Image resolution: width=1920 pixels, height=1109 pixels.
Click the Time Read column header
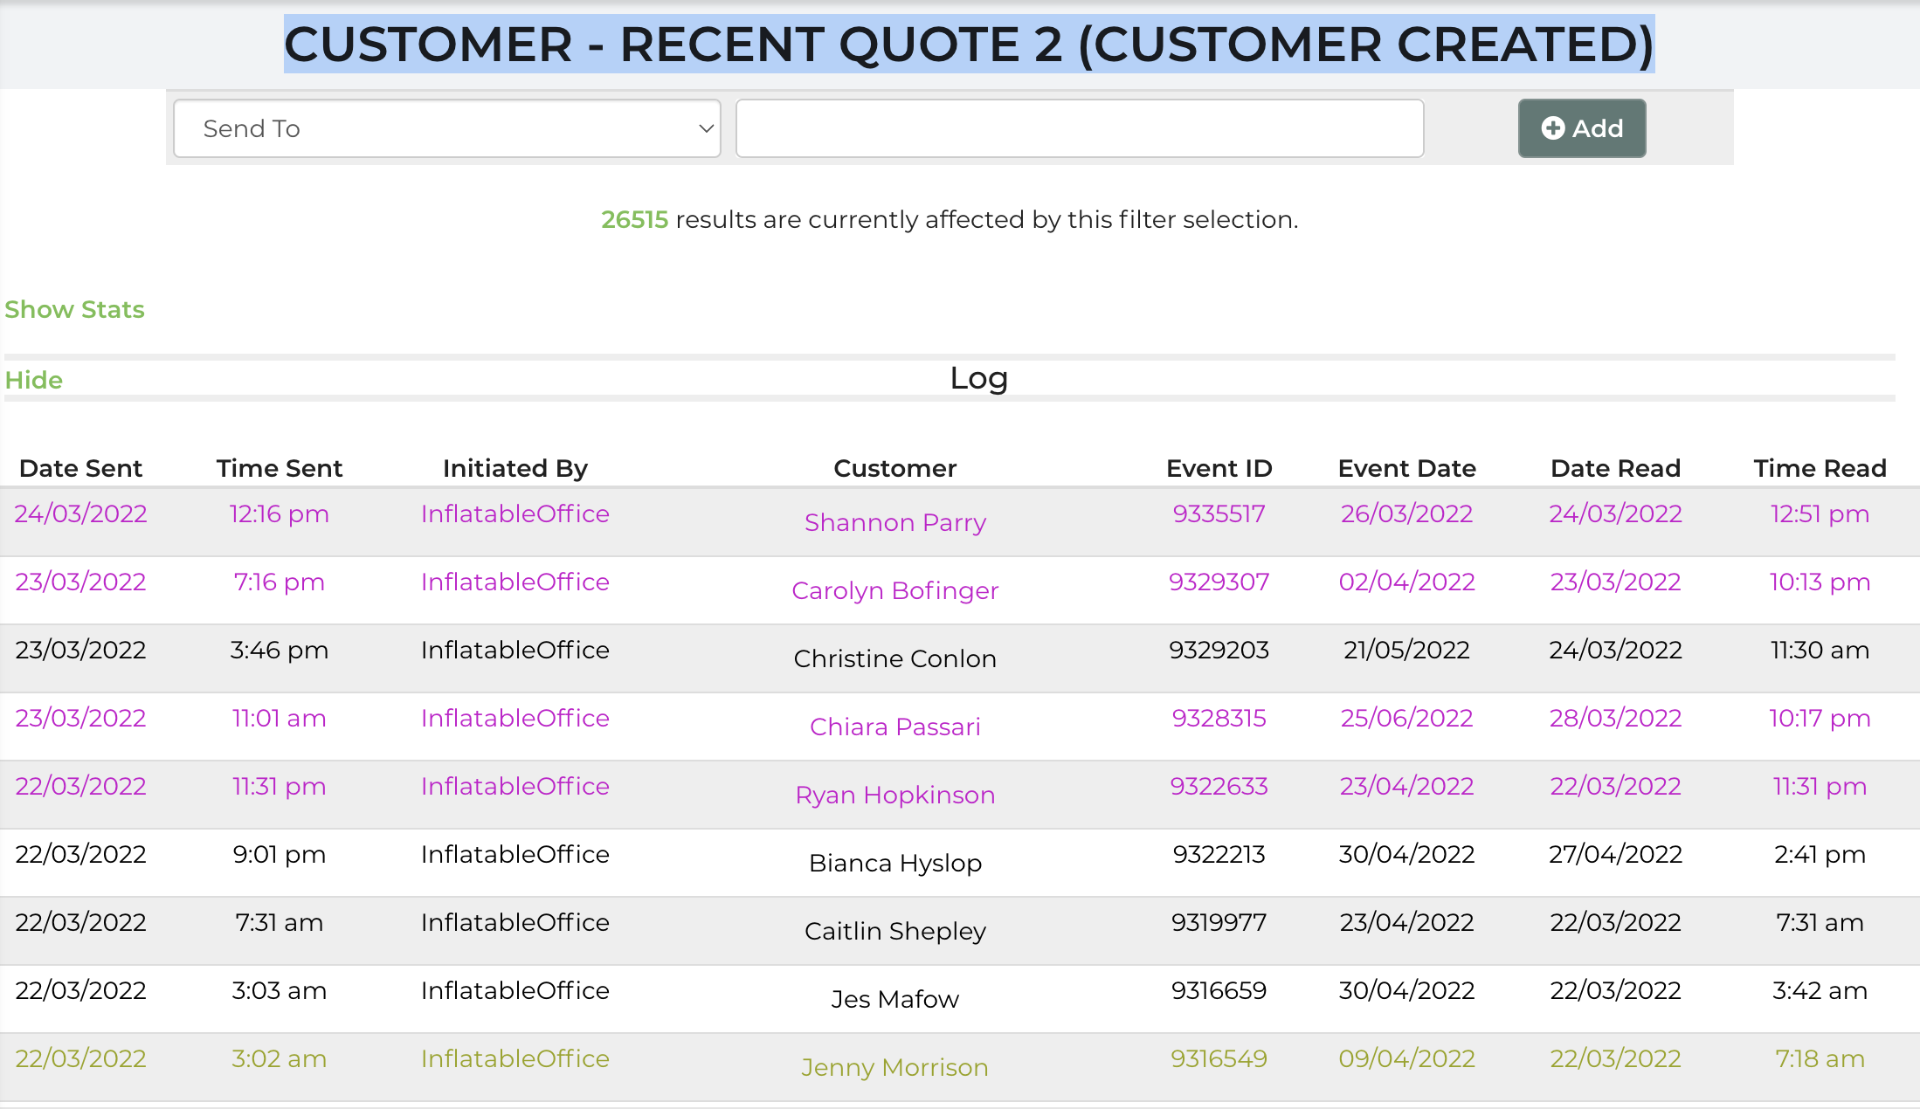[x=1820, y=468]
